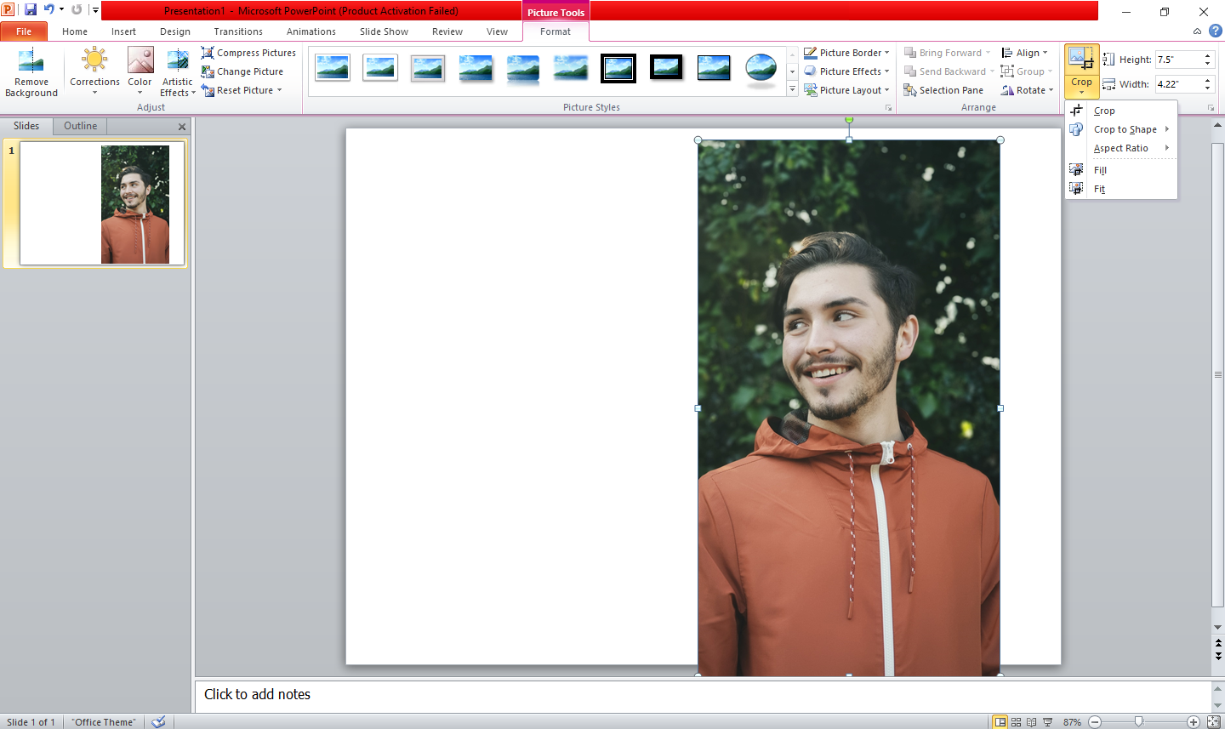The width and height of the screenshot is (1225, 729).
Task: Click the Save icon in quick access toolbar
Action: pos(31,10)
